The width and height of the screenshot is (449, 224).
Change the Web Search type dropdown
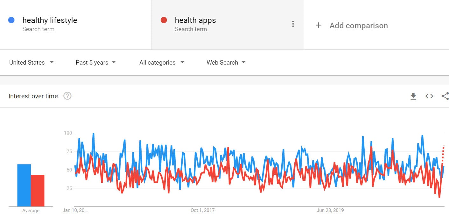[x=226, y=62]
